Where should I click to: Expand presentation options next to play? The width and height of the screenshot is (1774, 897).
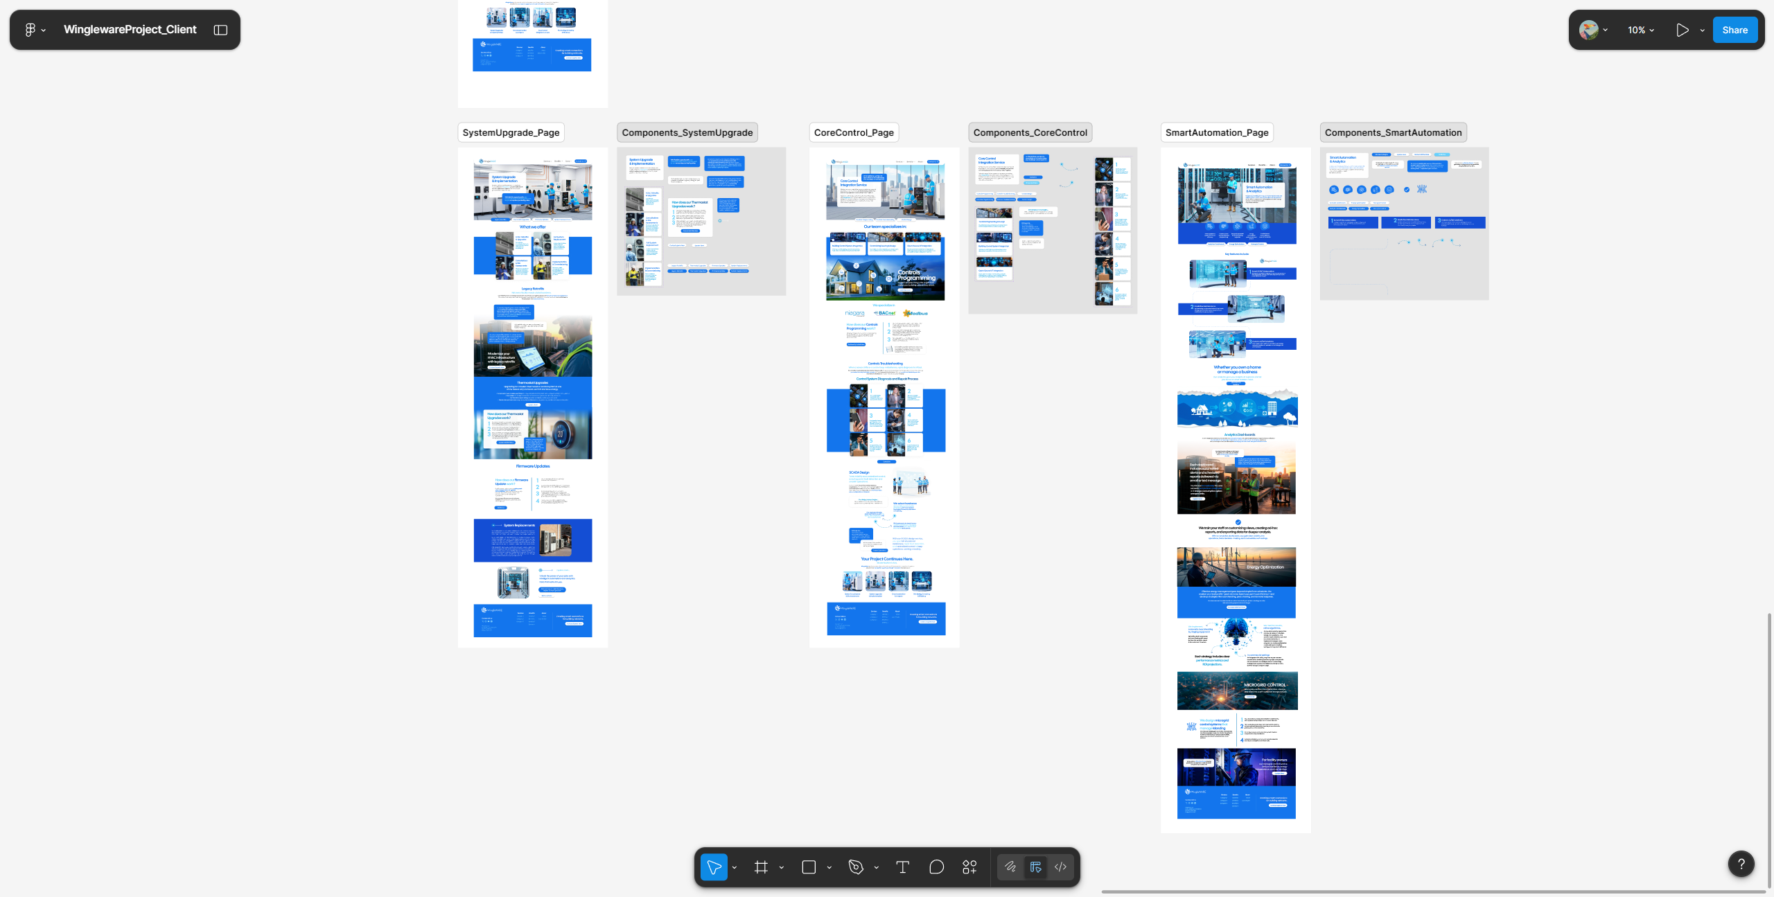tap(1702, 30)
